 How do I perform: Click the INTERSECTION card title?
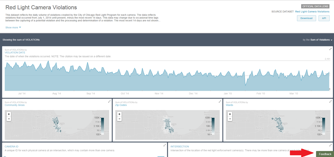click(x=180, y=146)
